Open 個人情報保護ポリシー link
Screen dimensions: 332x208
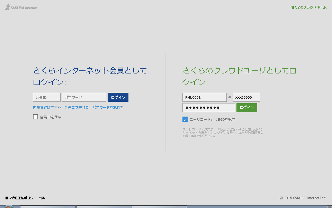click(20, 198)
